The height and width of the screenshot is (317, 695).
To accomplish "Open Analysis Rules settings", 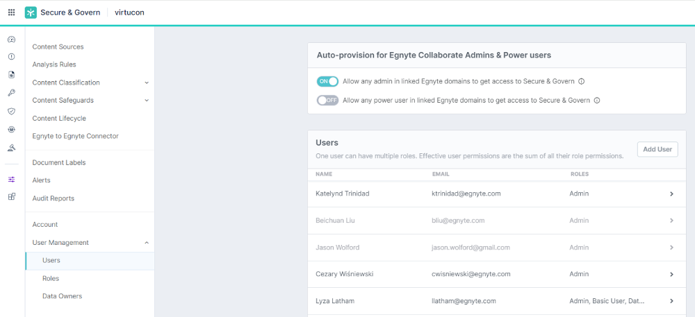I will [x=54, y=65].
